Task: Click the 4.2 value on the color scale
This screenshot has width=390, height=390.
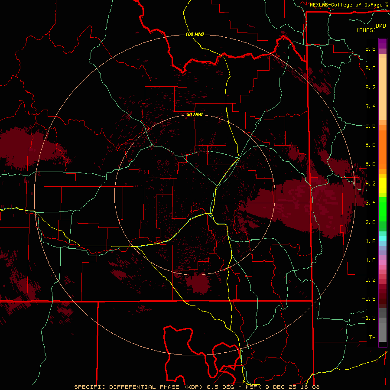Action: 370,184
